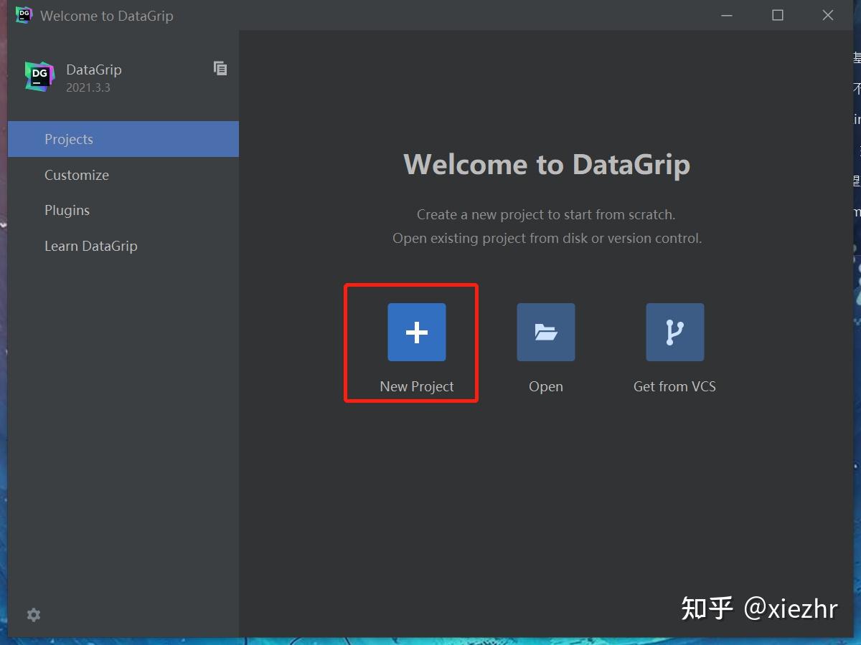Click the New Project label
861x645 pixels.
click(x=417, y=386)
